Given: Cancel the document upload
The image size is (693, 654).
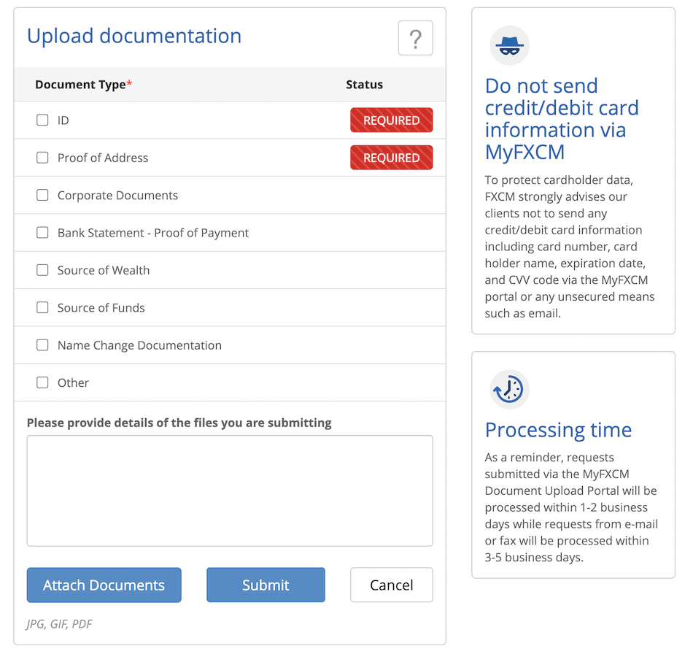Looking at the screenshot, I should coord(391,585).
